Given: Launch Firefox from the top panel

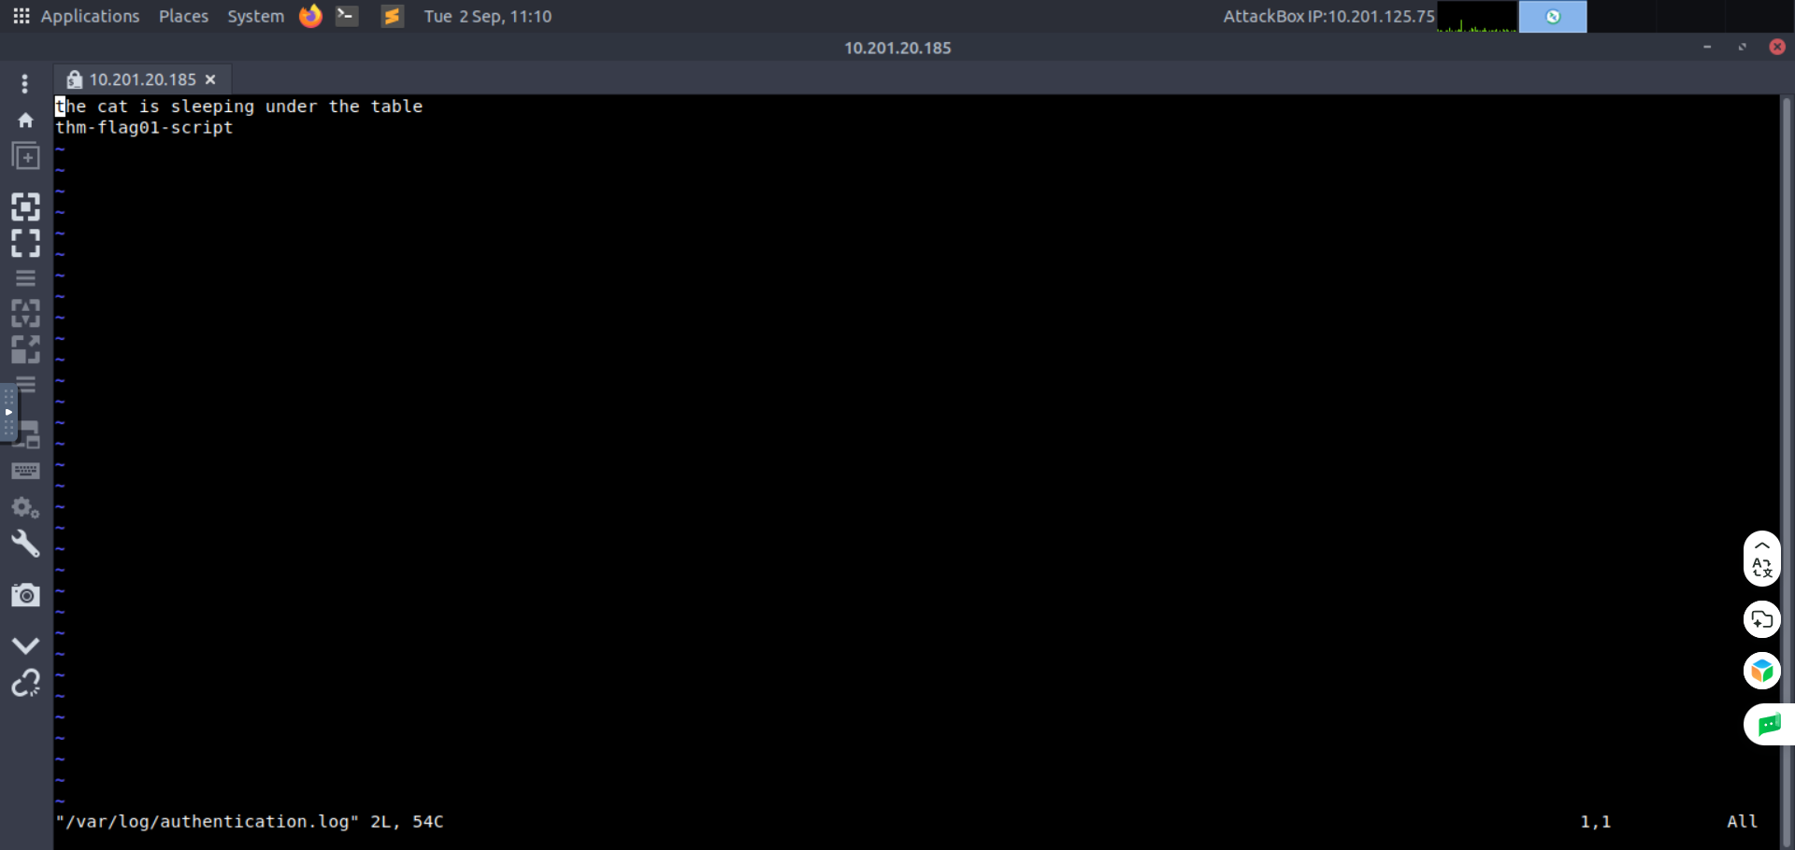Looking at the screenshot, I should pyautogui.click(x=310, y=16).
